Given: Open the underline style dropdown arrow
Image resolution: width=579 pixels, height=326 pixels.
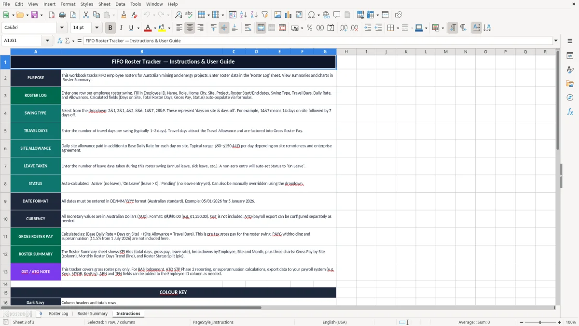Looking at the screenshot, I should tap(138, 28).
